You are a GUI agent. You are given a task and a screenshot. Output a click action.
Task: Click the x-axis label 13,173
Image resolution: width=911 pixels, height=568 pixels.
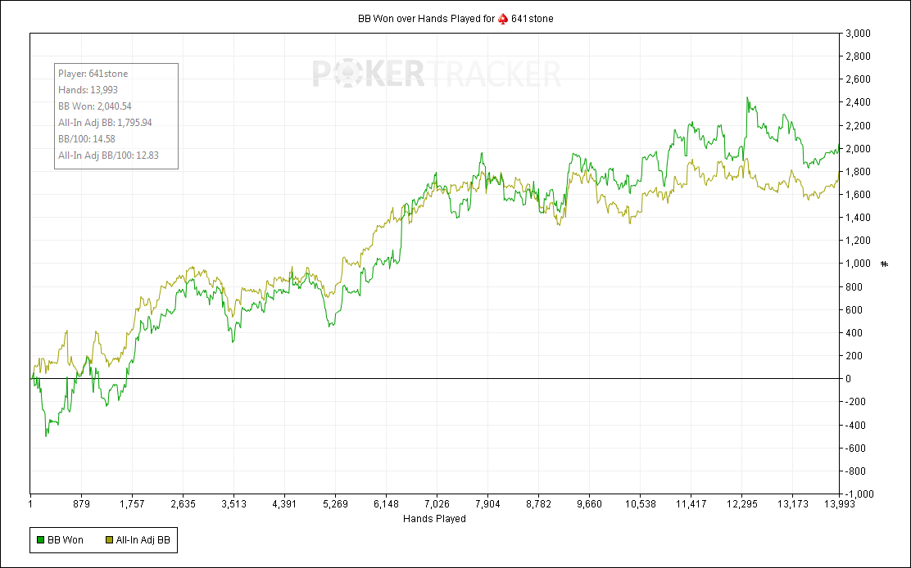point(793,504)
